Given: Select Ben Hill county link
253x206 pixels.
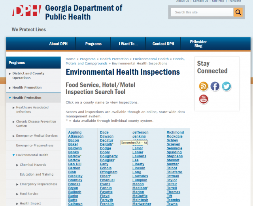Looking at the screenshot, I should click(x=75, y=164).
